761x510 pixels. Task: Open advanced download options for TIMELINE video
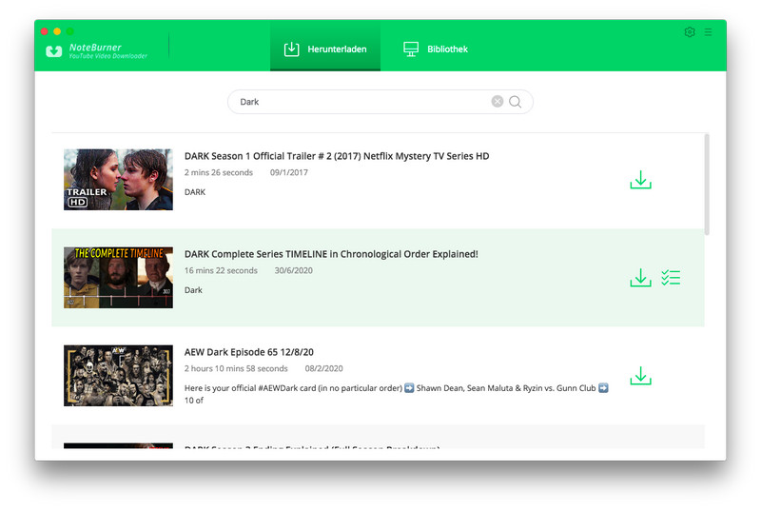click(671, 278)
